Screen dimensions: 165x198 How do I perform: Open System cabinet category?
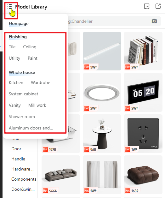point(23,94)
